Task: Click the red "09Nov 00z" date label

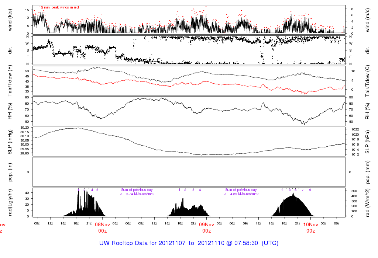Action: [x=207, y=228]
